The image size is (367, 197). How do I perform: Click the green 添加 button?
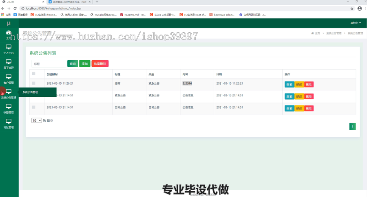[85, 63]
